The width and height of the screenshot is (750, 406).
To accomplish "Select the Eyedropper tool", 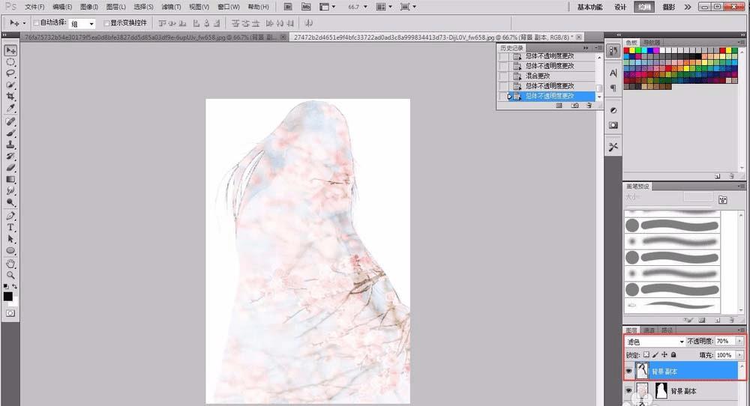I will coord(11,109).
